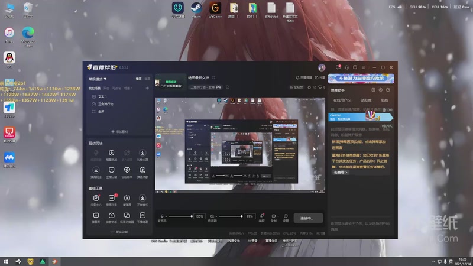Click the headset support icon in title bar

coord(346,67)
